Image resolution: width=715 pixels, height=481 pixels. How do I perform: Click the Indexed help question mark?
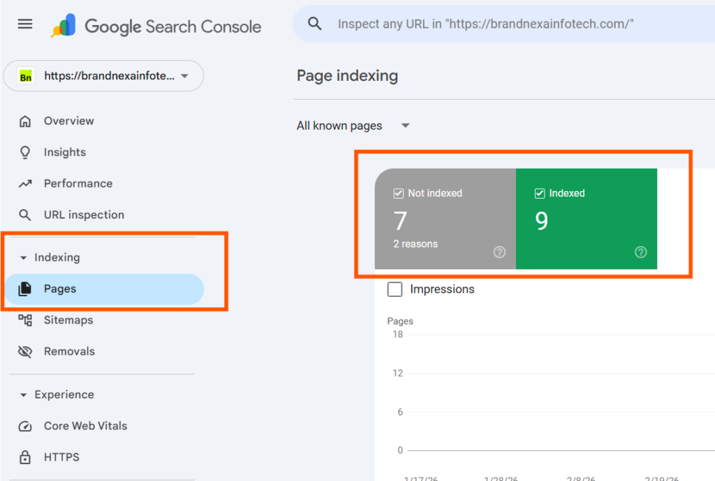(640, 252)
